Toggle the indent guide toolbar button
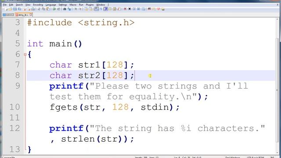The width and height of the screenshot is (281, 158). [105, 9]
